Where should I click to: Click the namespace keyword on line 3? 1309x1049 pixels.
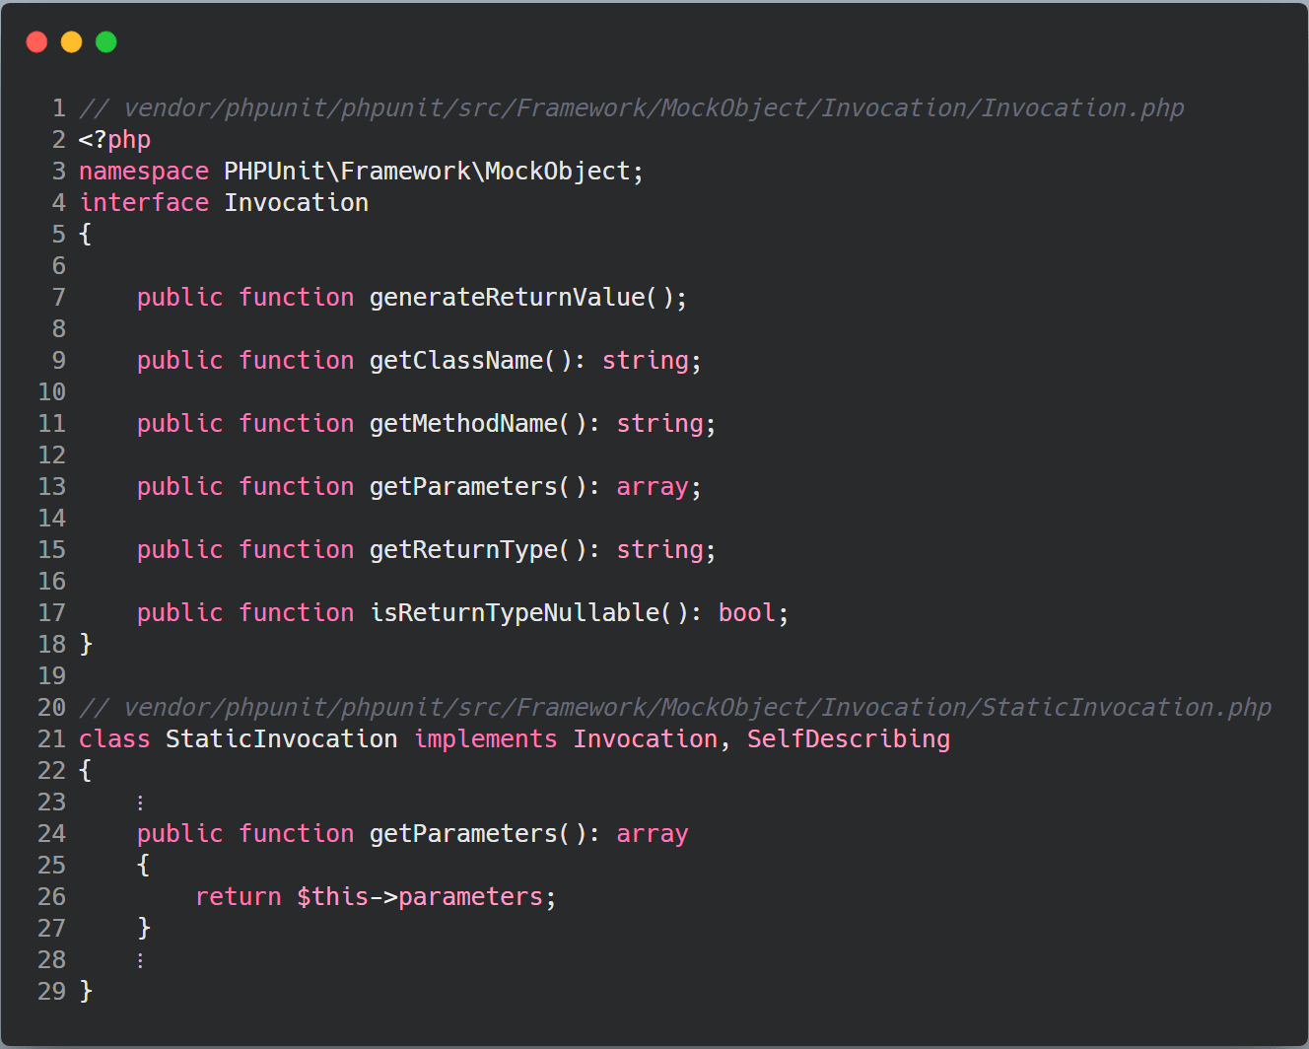click(144, 172)
